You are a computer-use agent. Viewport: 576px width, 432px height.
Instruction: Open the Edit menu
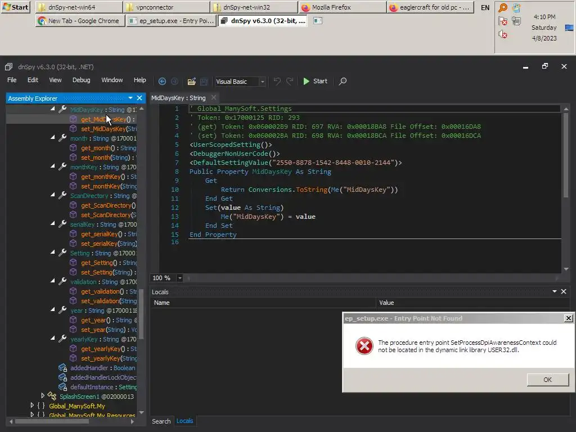[x=33, y=80]
